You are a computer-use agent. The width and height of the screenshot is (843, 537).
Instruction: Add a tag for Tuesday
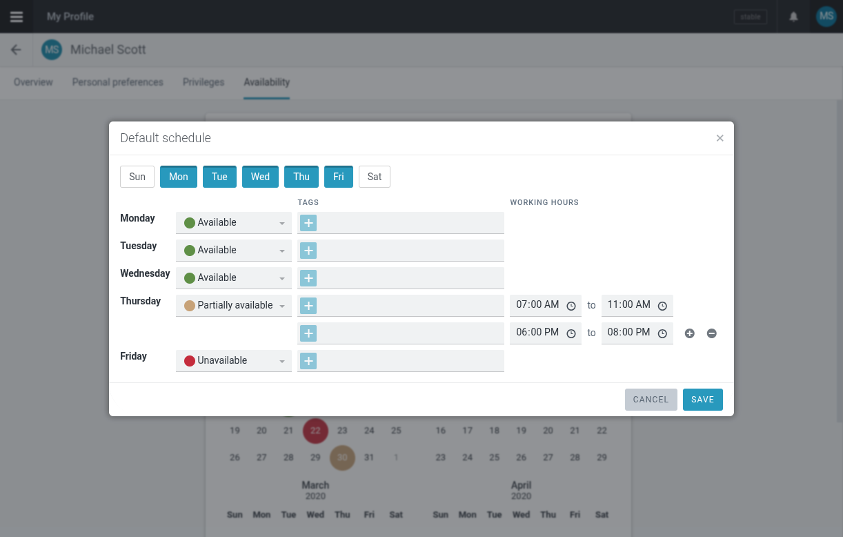(x=308, y=250)
